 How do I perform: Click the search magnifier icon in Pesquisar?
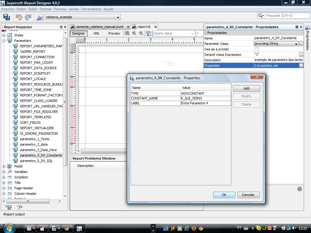point(261,15)
